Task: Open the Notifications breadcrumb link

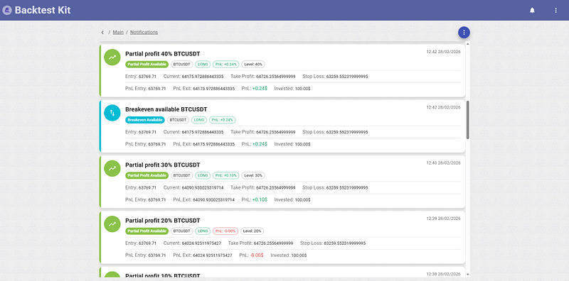Action: (x=144, y=32)
